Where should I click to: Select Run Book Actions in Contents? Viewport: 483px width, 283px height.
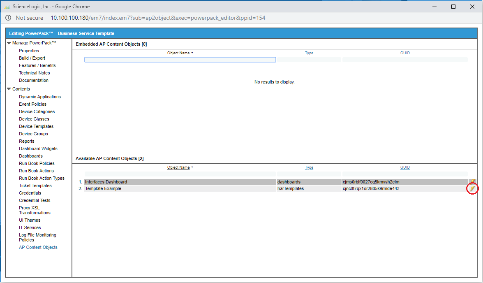36,171
